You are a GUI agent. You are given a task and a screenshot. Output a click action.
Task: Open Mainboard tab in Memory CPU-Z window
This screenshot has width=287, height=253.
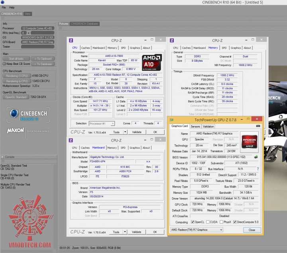[199, 48]
